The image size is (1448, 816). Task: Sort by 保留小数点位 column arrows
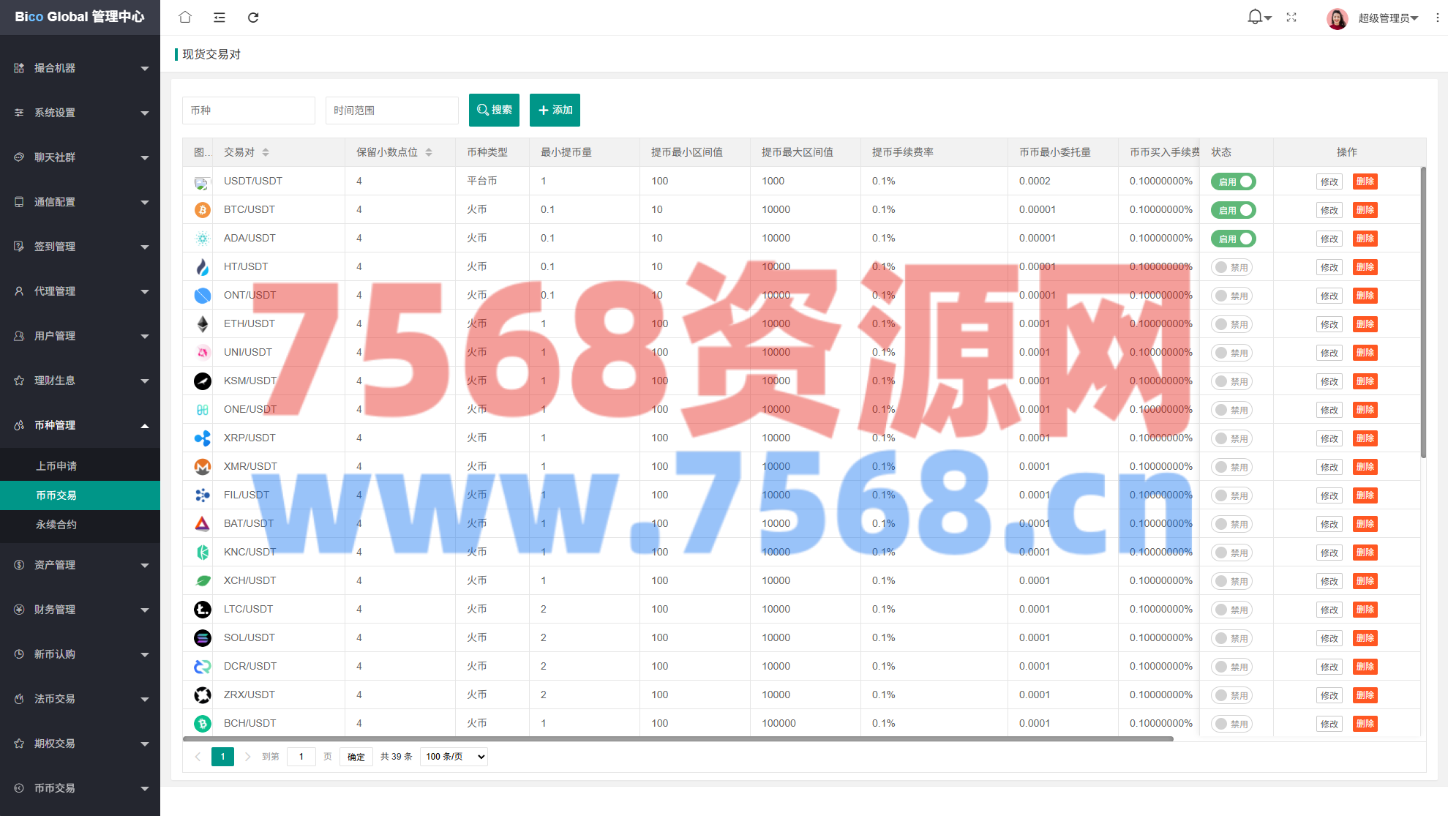point(429,152)
